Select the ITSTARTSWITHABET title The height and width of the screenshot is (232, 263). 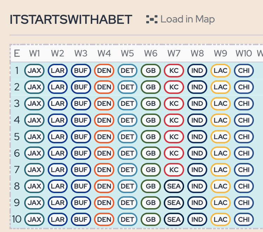tap(71, 20)
